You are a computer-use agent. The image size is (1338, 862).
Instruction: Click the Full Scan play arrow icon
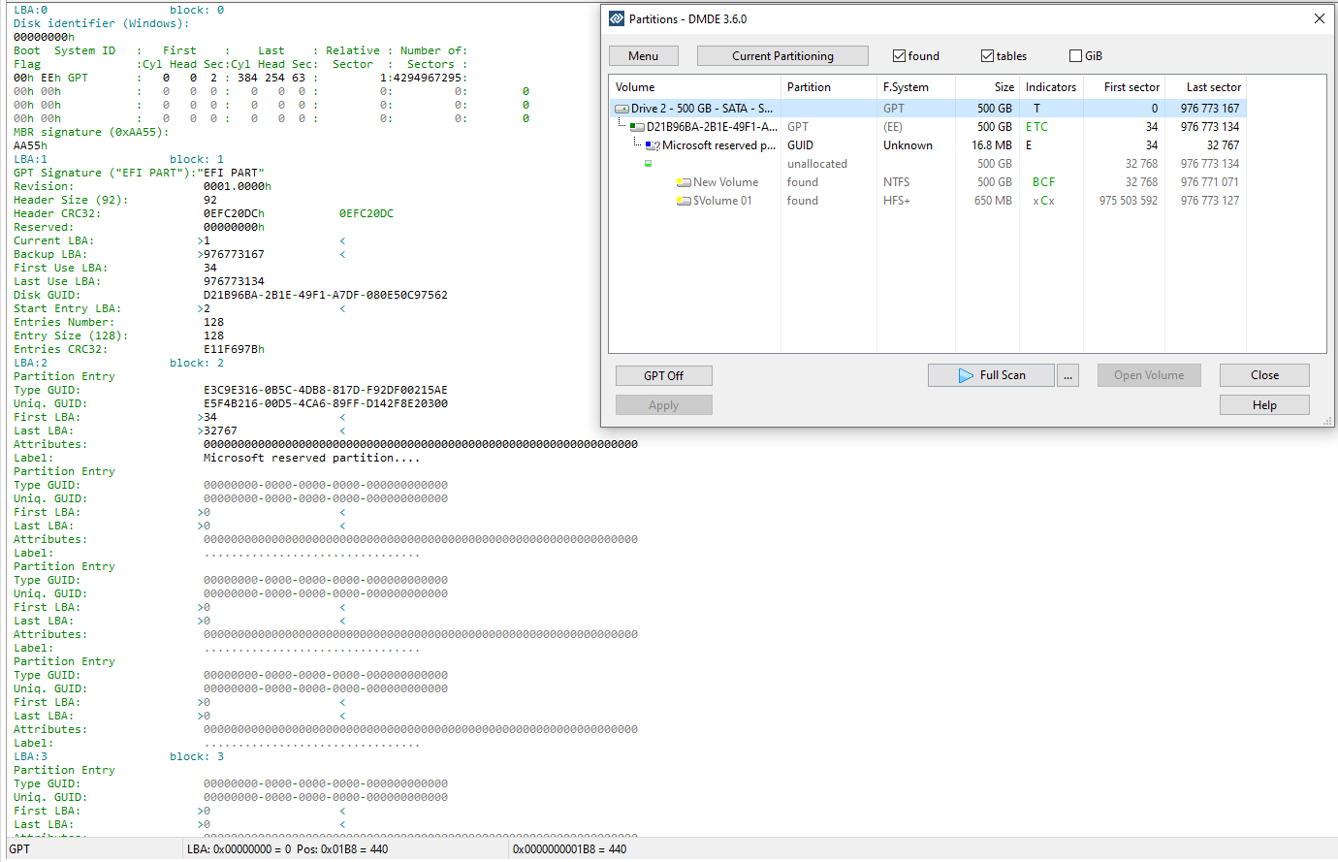tap(966, 375)
